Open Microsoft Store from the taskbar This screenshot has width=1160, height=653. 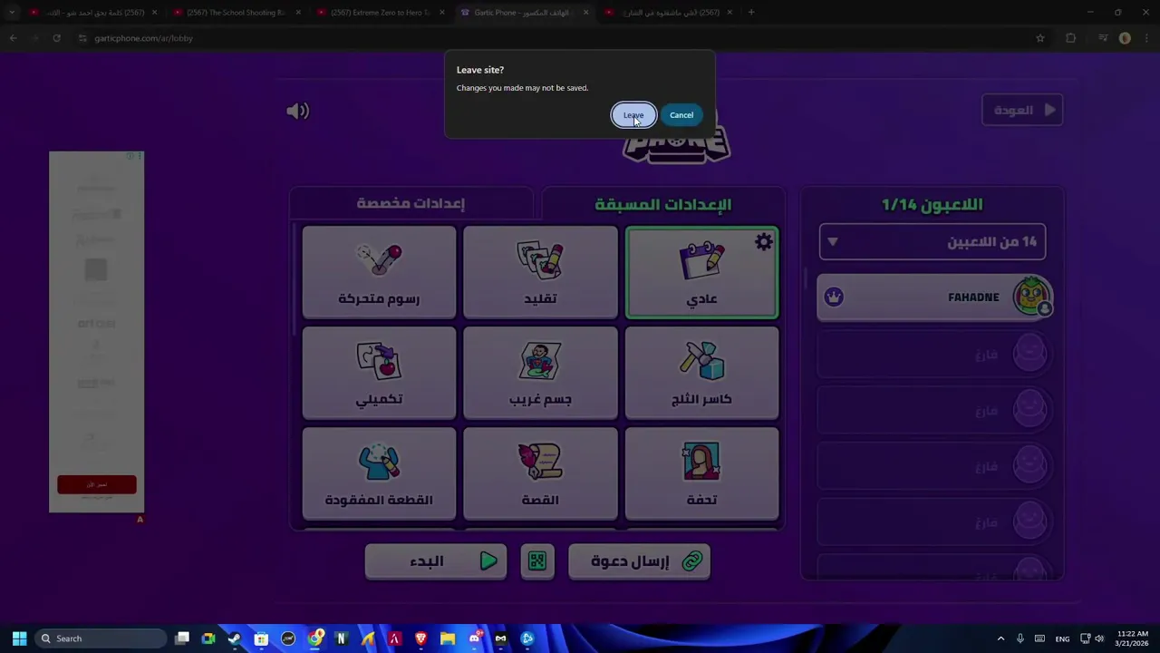pyautogui.click(x=261, y=638)
